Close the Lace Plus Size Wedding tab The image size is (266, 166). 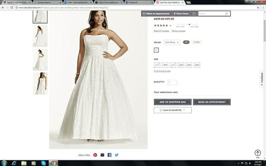183,3
